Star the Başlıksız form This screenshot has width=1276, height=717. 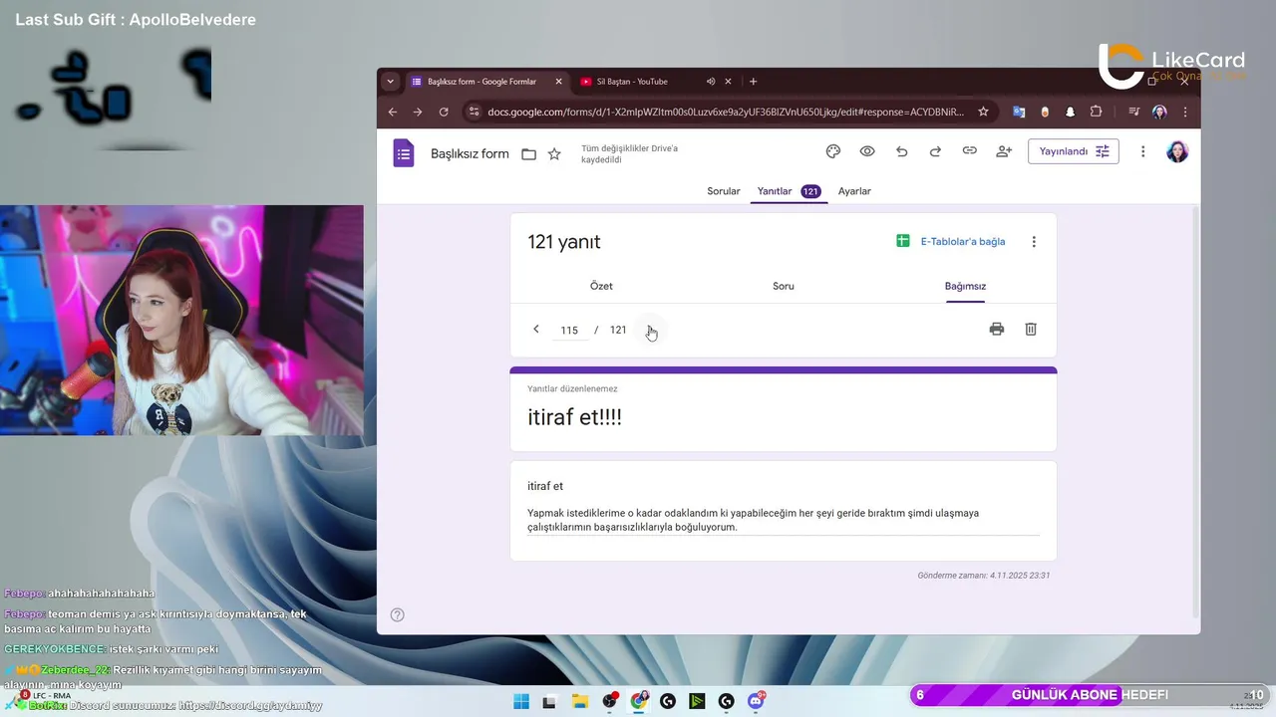pos(554,154)
